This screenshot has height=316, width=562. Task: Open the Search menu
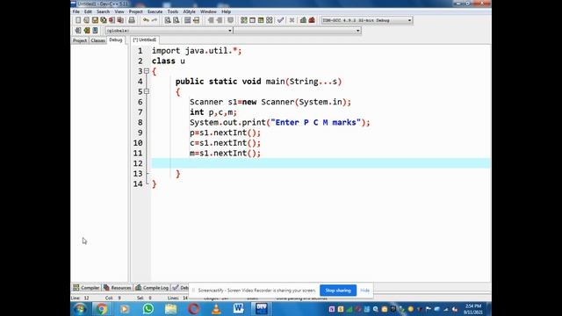104,11
